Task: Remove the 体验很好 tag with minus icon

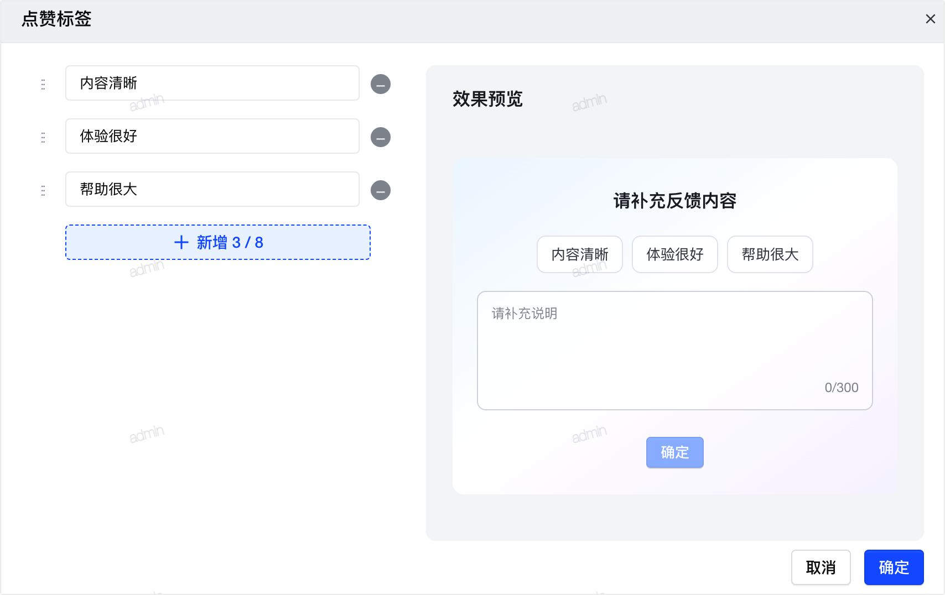Action: [x=381, y=137]
